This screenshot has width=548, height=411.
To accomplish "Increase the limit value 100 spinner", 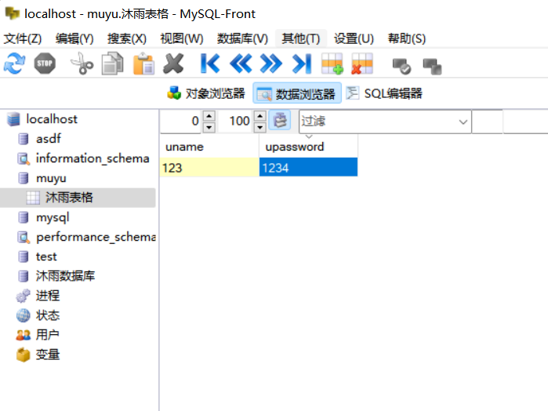I will (x=259, y=116).
